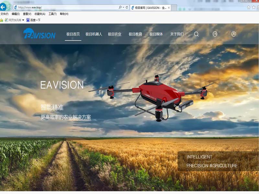Click the PRECISION AGRICULTURE caption text
259x194 pixels.
click(x=212, y=166)
